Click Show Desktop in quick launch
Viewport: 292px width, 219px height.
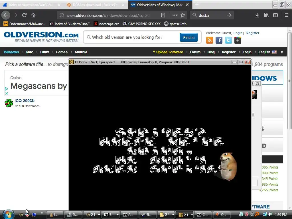[x=34, y=215]
